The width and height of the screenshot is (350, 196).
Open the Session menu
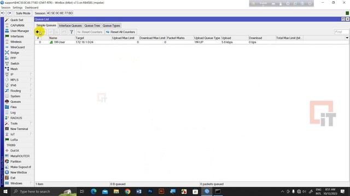(5, 8)
